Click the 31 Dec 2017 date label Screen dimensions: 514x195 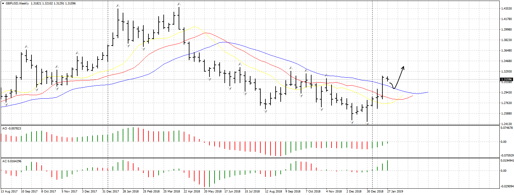coord(111,192)
